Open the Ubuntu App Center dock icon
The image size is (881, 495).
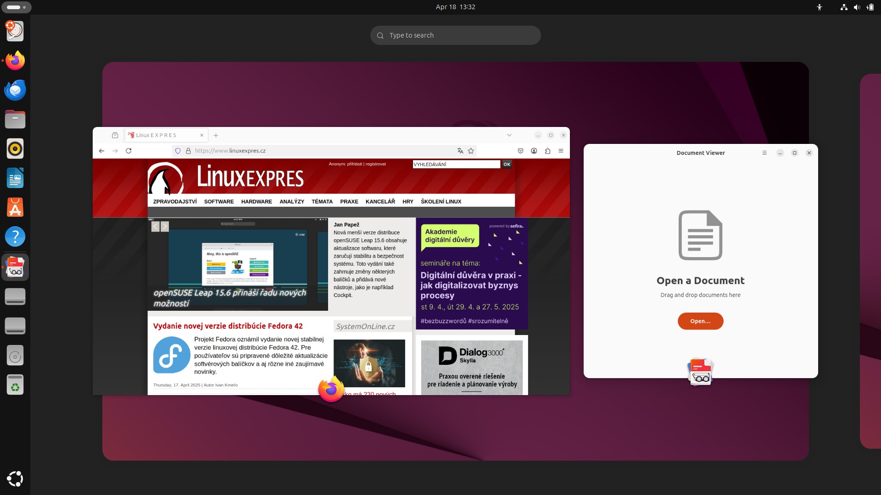pos(15,207)
